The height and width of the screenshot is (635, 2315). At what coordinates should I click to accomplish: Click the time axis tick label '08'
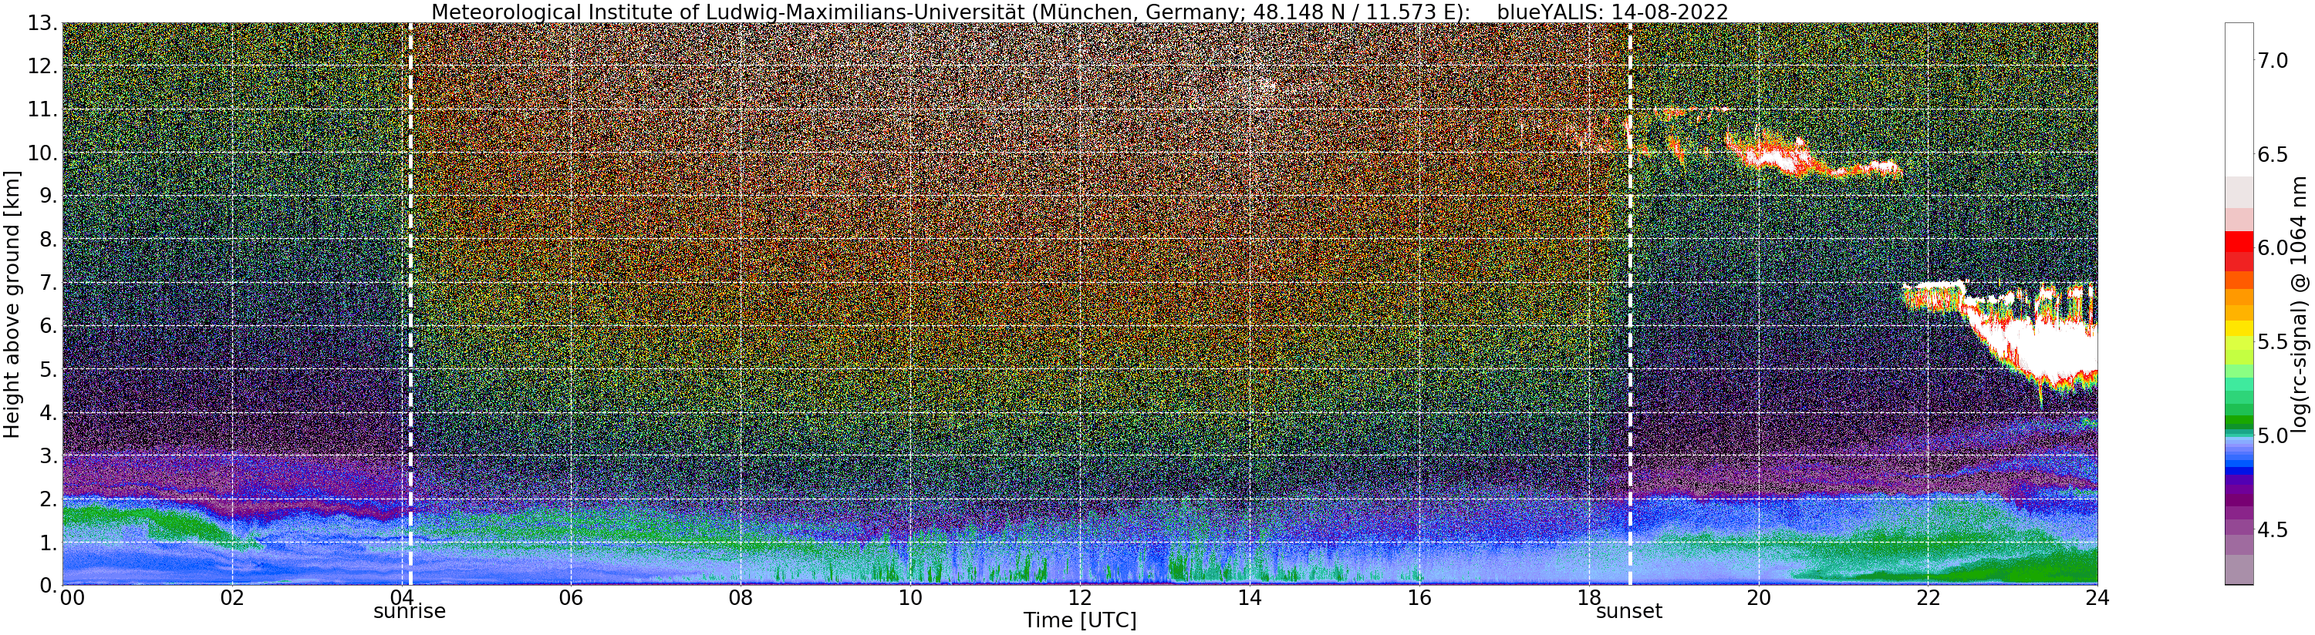[741, 597]
